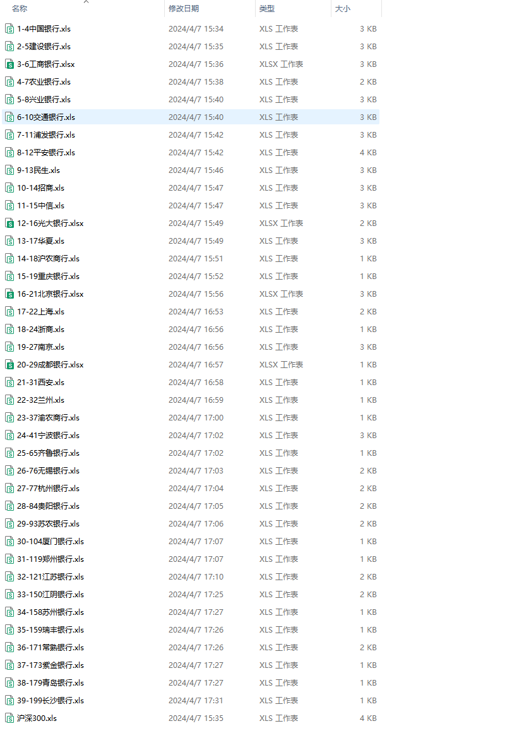Select the green icon of 3-6工商银行.xlsx
Viewport: 512px width, 738px height.
(9, 64)
